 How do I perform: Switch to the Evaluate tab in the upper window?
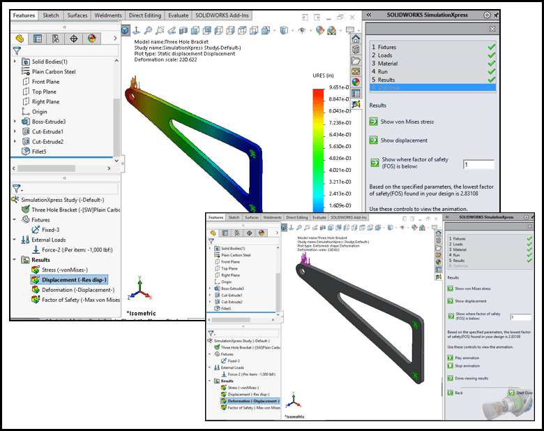click(179, 15)
